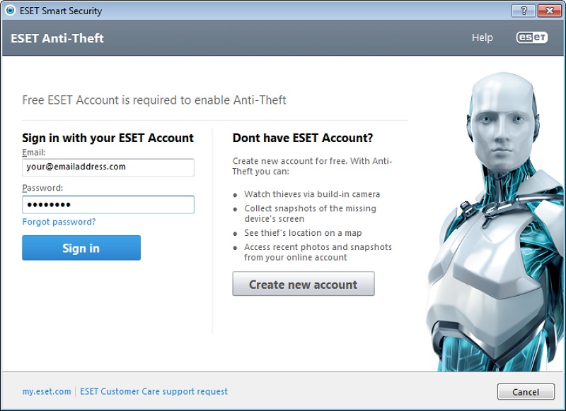
Task: Close the ESET Smart Security window
Action: point(549,11)
